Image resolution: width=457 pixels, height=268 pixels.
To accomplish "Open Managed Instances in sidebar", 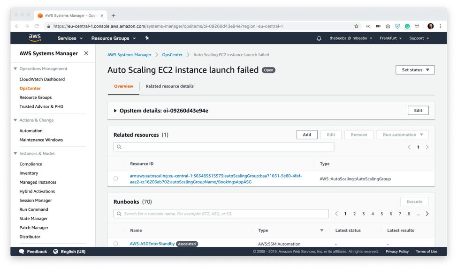I will pos(38,182).
